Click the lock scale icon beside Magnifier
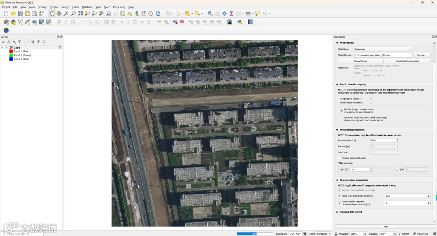The image size is (437, 236). point(336,234)
